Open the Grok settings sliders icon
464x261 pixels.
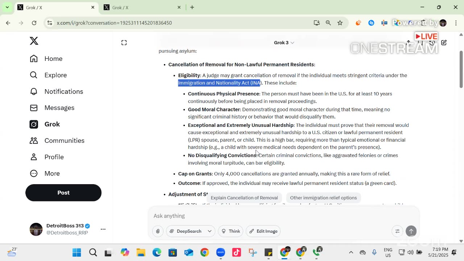(x=397, y=231)
